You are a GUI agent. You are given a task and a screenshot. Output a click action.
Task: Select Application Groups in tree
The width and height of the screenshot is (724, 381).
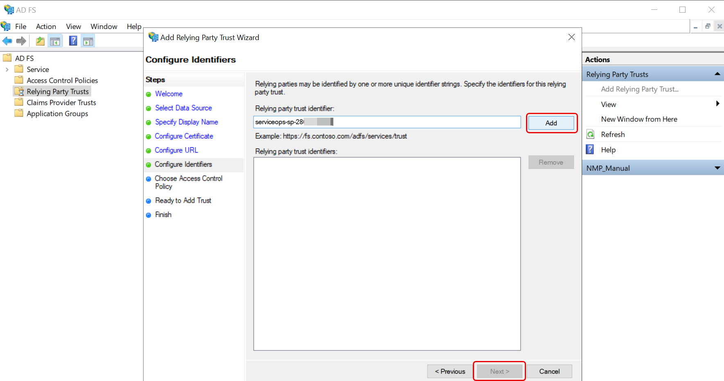57,114
